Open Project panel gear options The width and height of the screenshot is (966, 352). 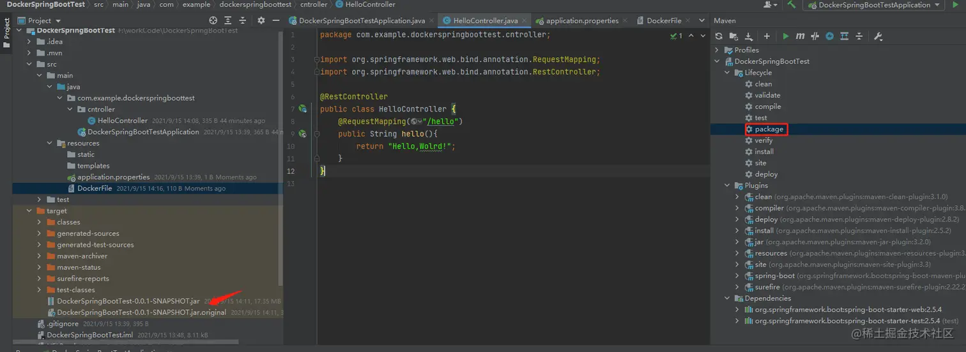pos(261,20)
